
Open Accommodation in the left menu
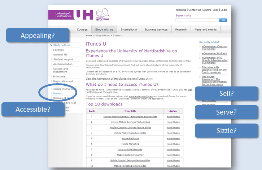tap(63, 64)
